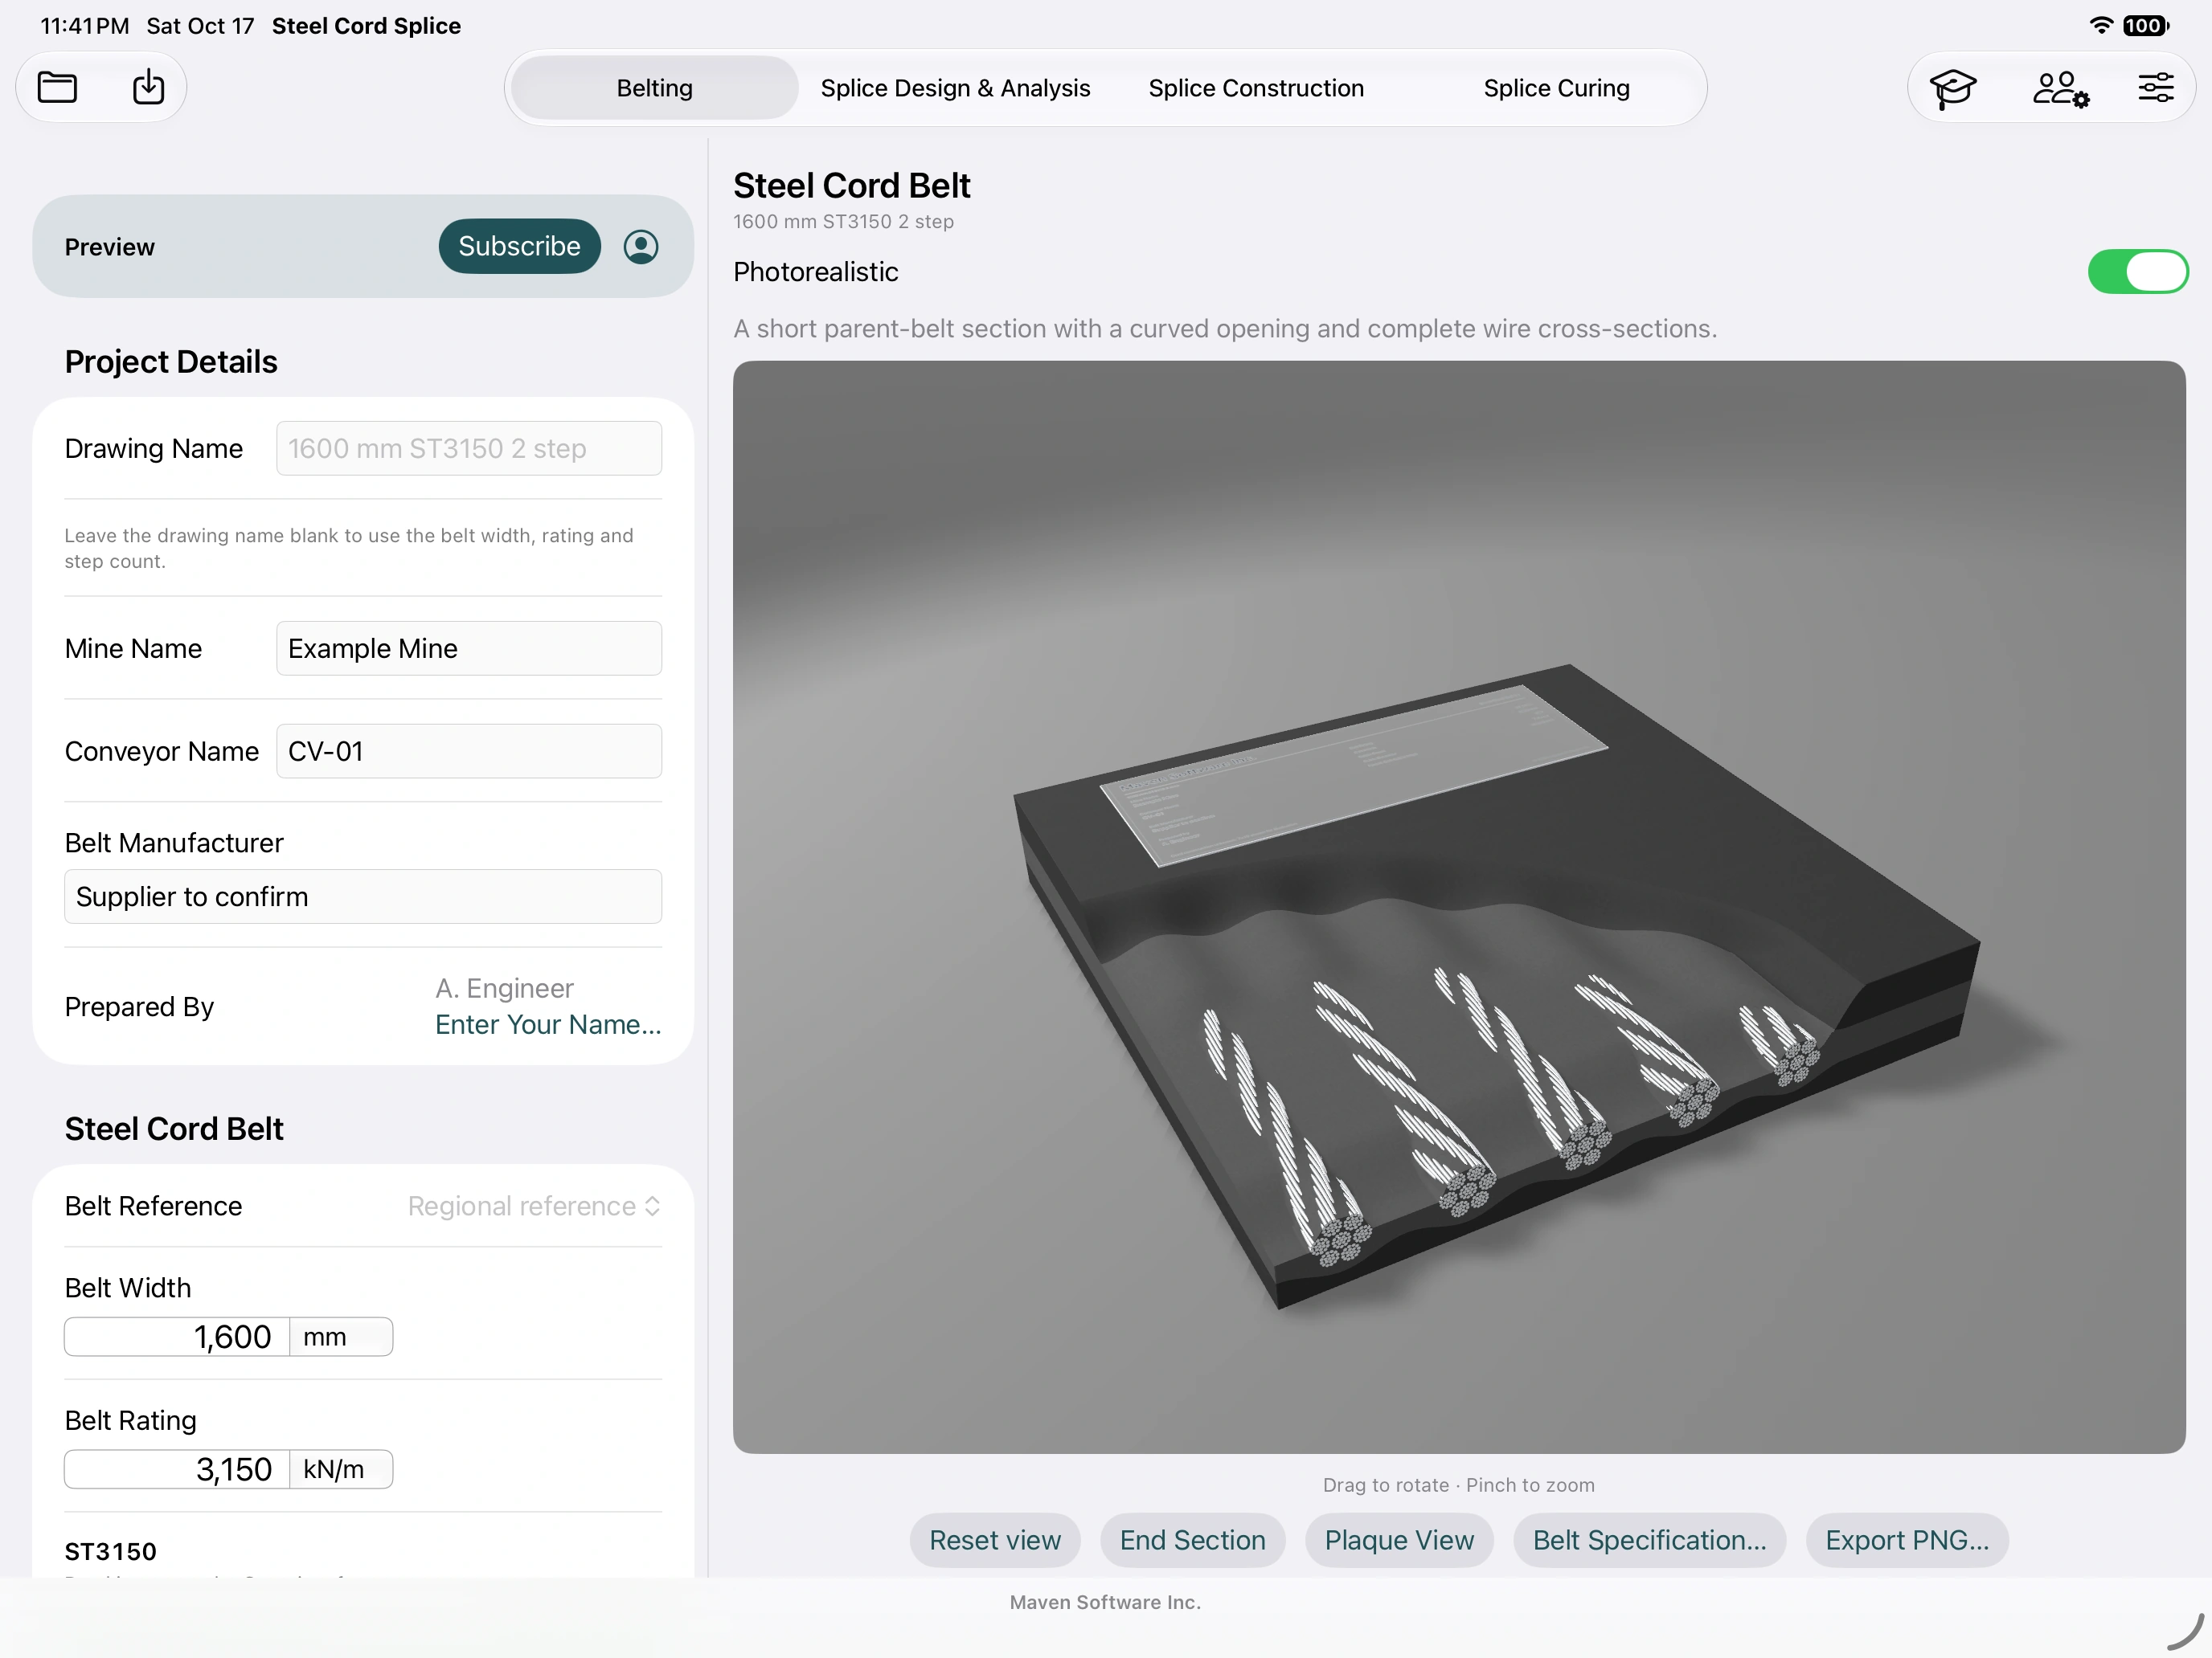Image resolution: width=2212 pixels, height=1658 pixels.
Task: Open the graduation cap tutorials icon
Action: coord(1952,88)
